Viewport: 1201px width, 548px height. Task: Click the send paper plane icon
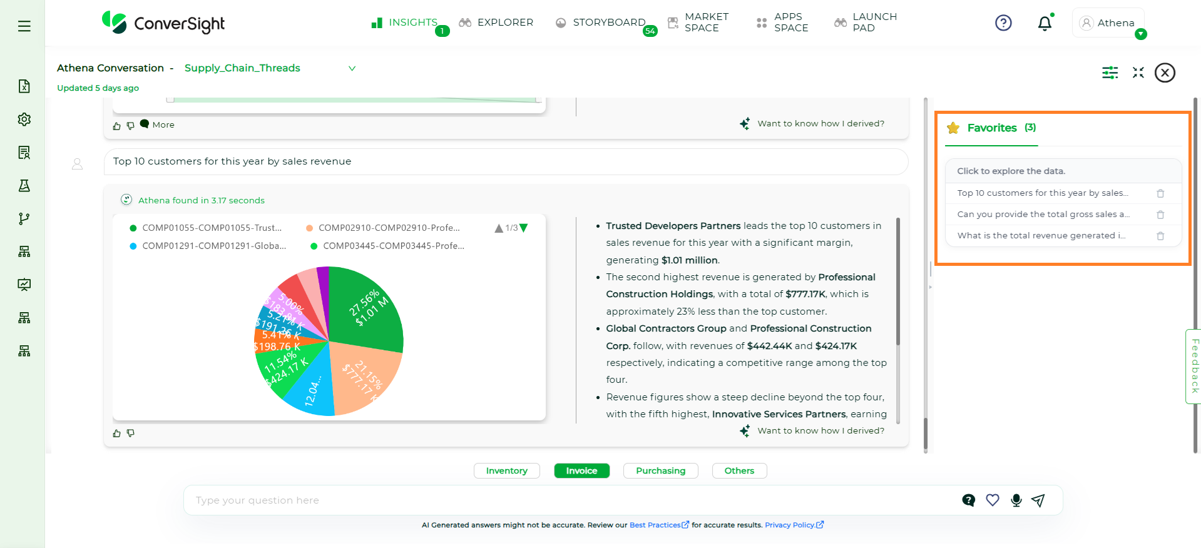point(1038,500)
